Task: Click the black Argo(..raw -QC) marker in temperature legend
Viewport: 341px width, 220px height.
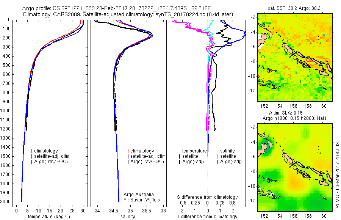Action: (32, 162)
